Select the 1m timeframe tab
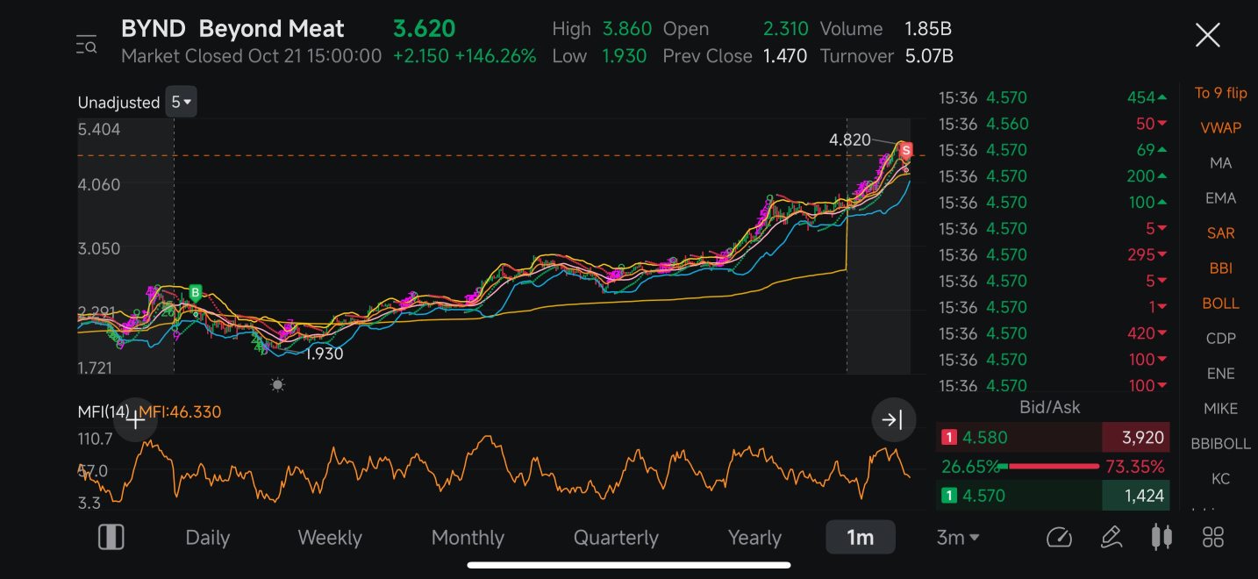This screenshot has width=1258, height=579. pos(860,537)
